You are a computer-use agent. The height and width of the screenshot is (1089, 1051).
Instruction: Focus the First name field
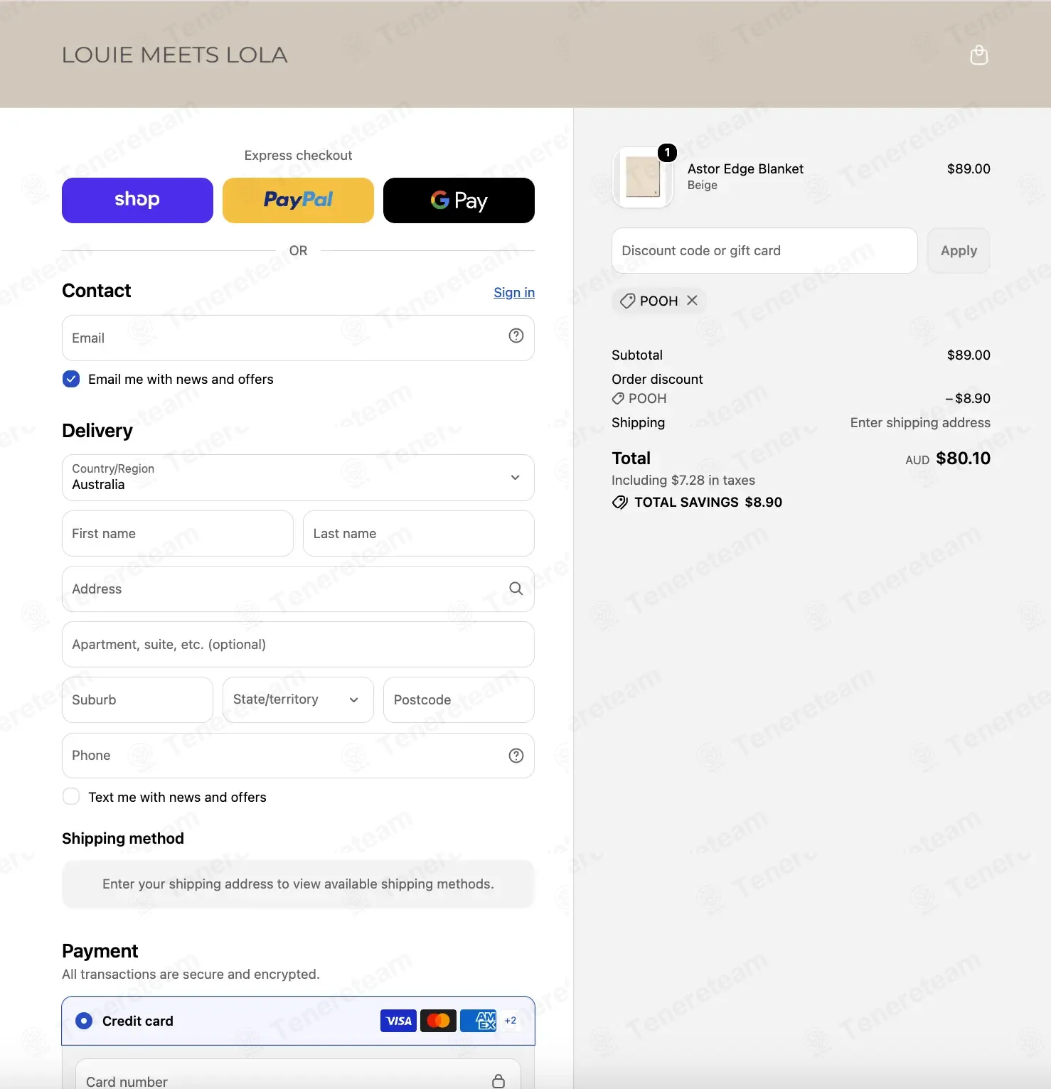click(178, 533)
